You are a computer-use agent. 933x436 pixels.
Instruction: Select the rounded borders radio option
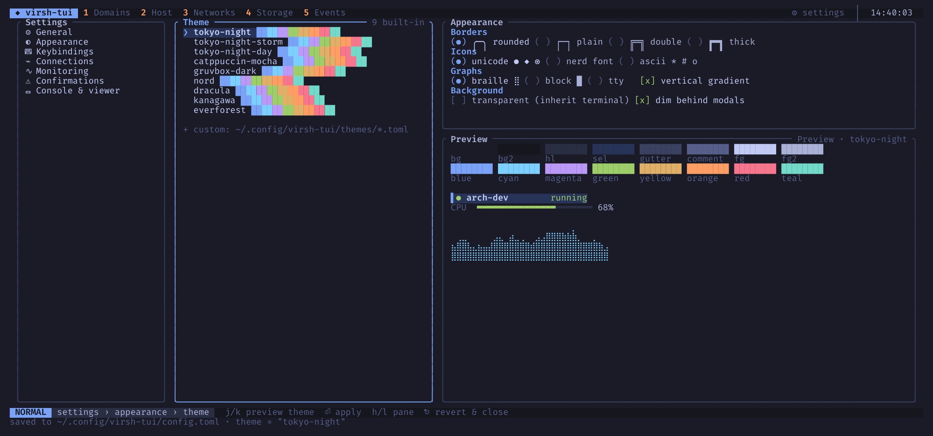coord(458,42)
